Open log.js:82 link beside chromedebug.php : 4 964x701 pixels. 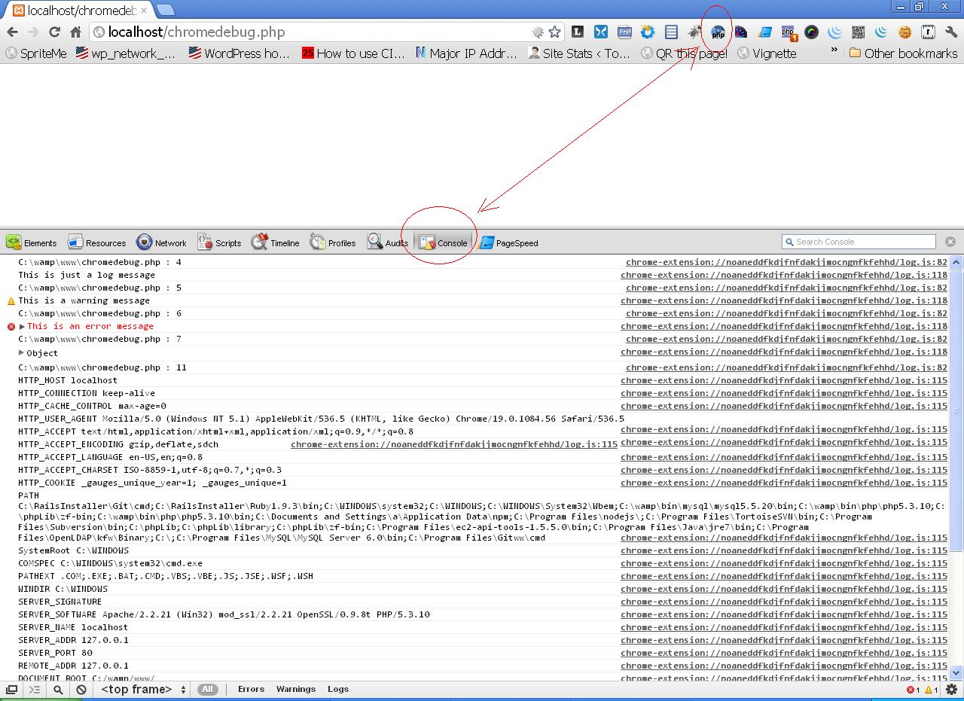tap(786, 262)
